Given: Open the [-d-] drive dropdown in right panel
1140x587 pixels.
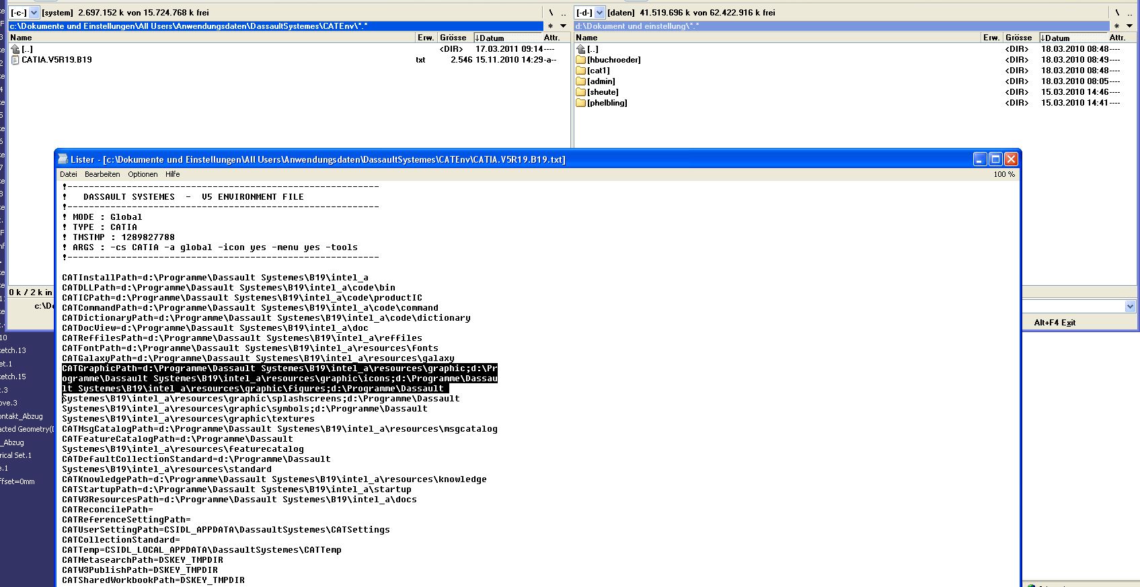Looking at the screenshot, I should pyautogui.click(x=600, y=13).
